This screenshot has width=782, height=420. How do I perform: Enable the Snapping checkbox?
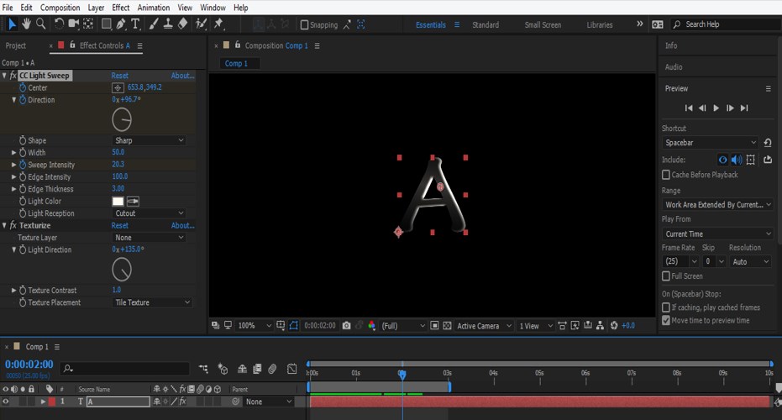coord(305,25)
